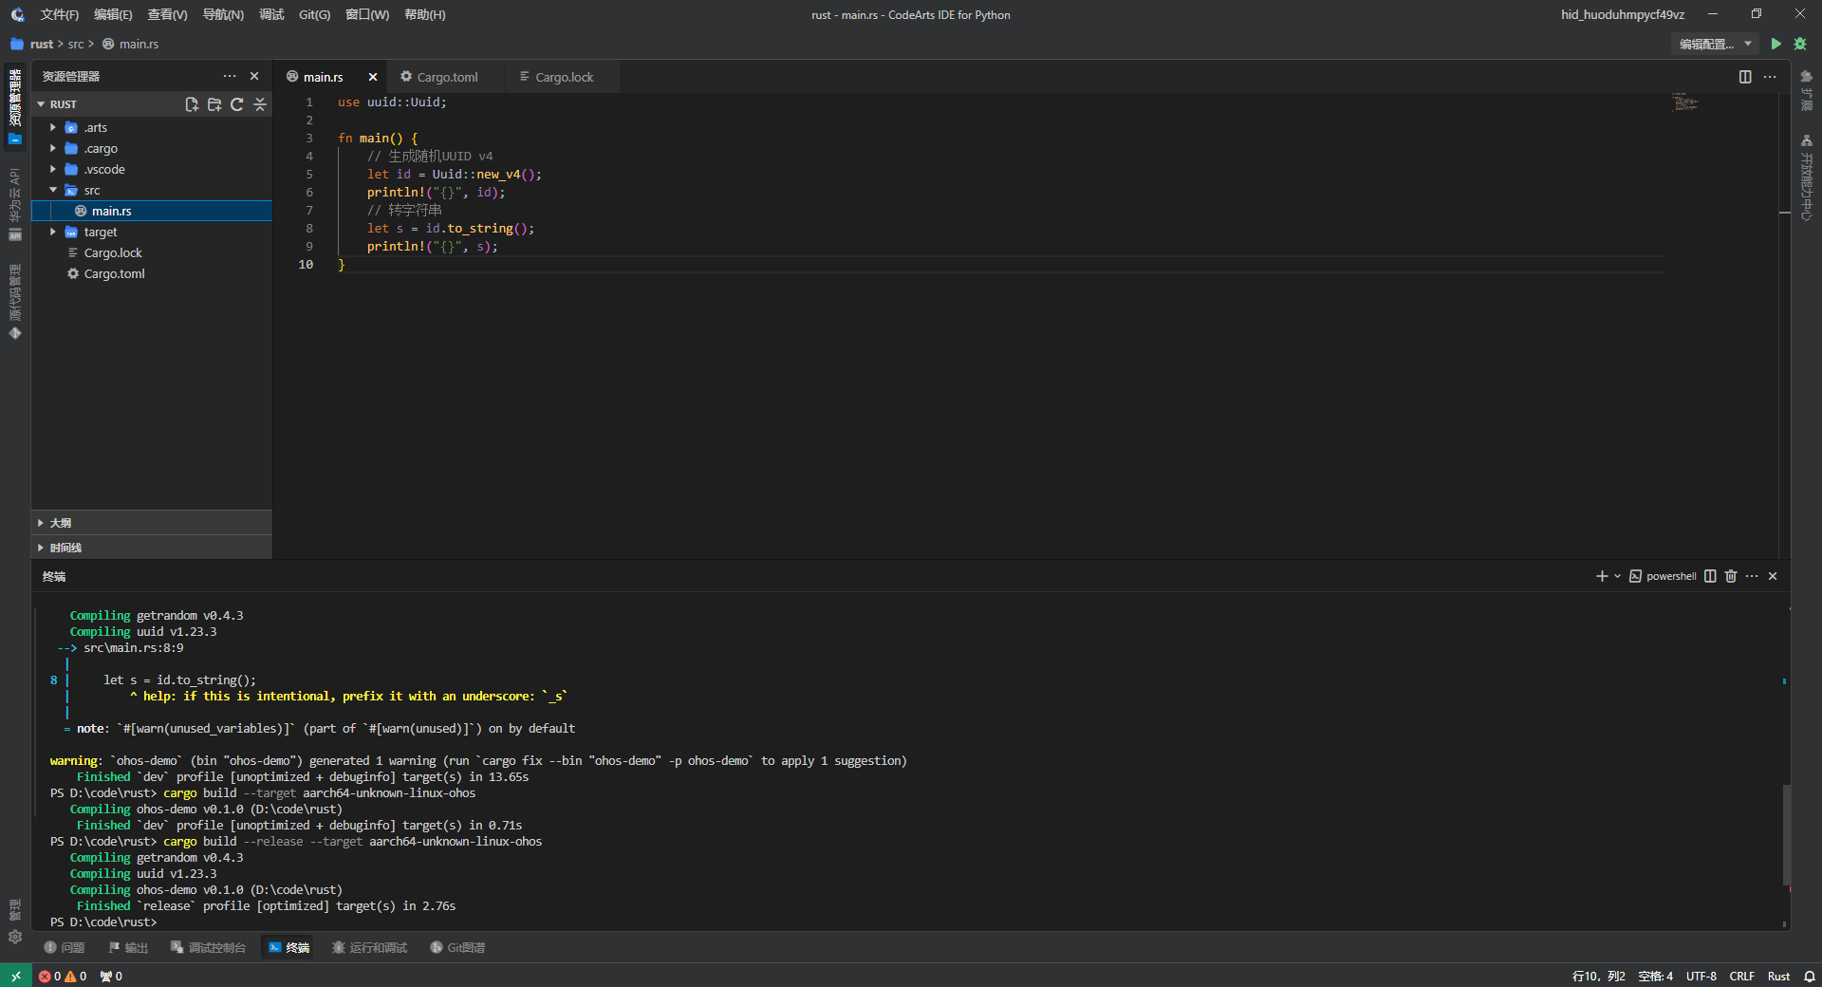Collapse the src folder

tap(53, 190)
